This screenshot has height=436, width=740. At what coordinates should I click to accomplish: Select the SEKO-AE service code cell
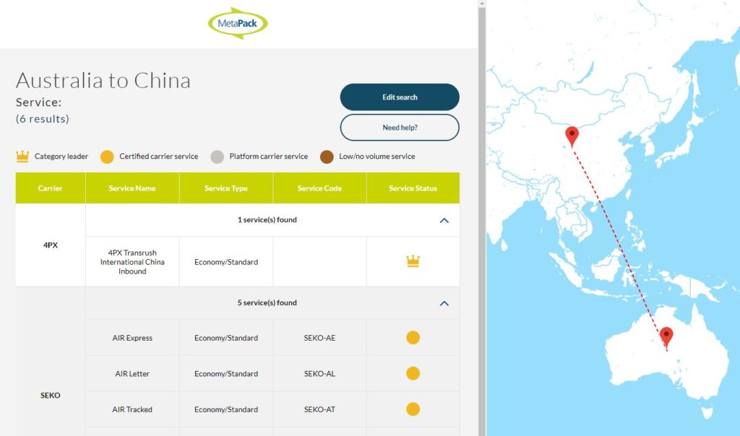click(x=319, y=338)
